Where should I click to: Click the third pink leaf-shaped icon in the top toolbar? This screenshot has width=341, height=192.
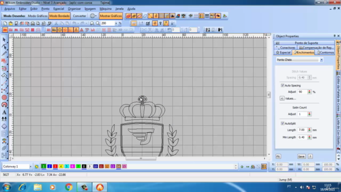140,16
